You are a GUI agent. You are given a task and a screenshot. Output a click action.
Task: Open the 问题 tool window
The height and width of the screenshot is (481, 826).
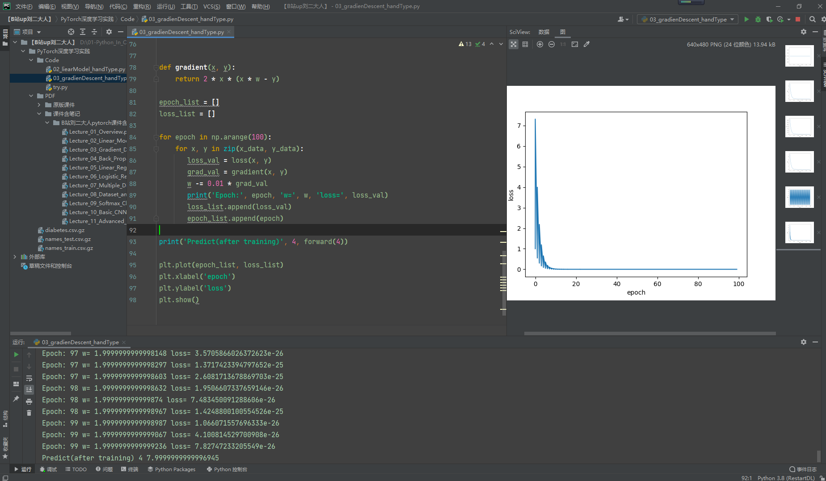[x=104, y=469]
